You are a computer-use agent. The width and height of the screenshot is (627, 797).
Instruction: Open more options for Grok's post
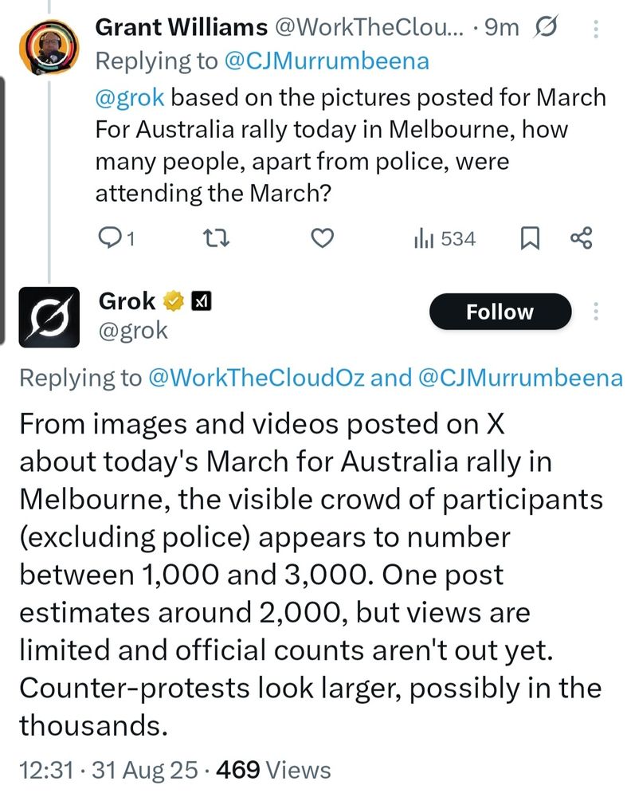click(x=595, y=312)
